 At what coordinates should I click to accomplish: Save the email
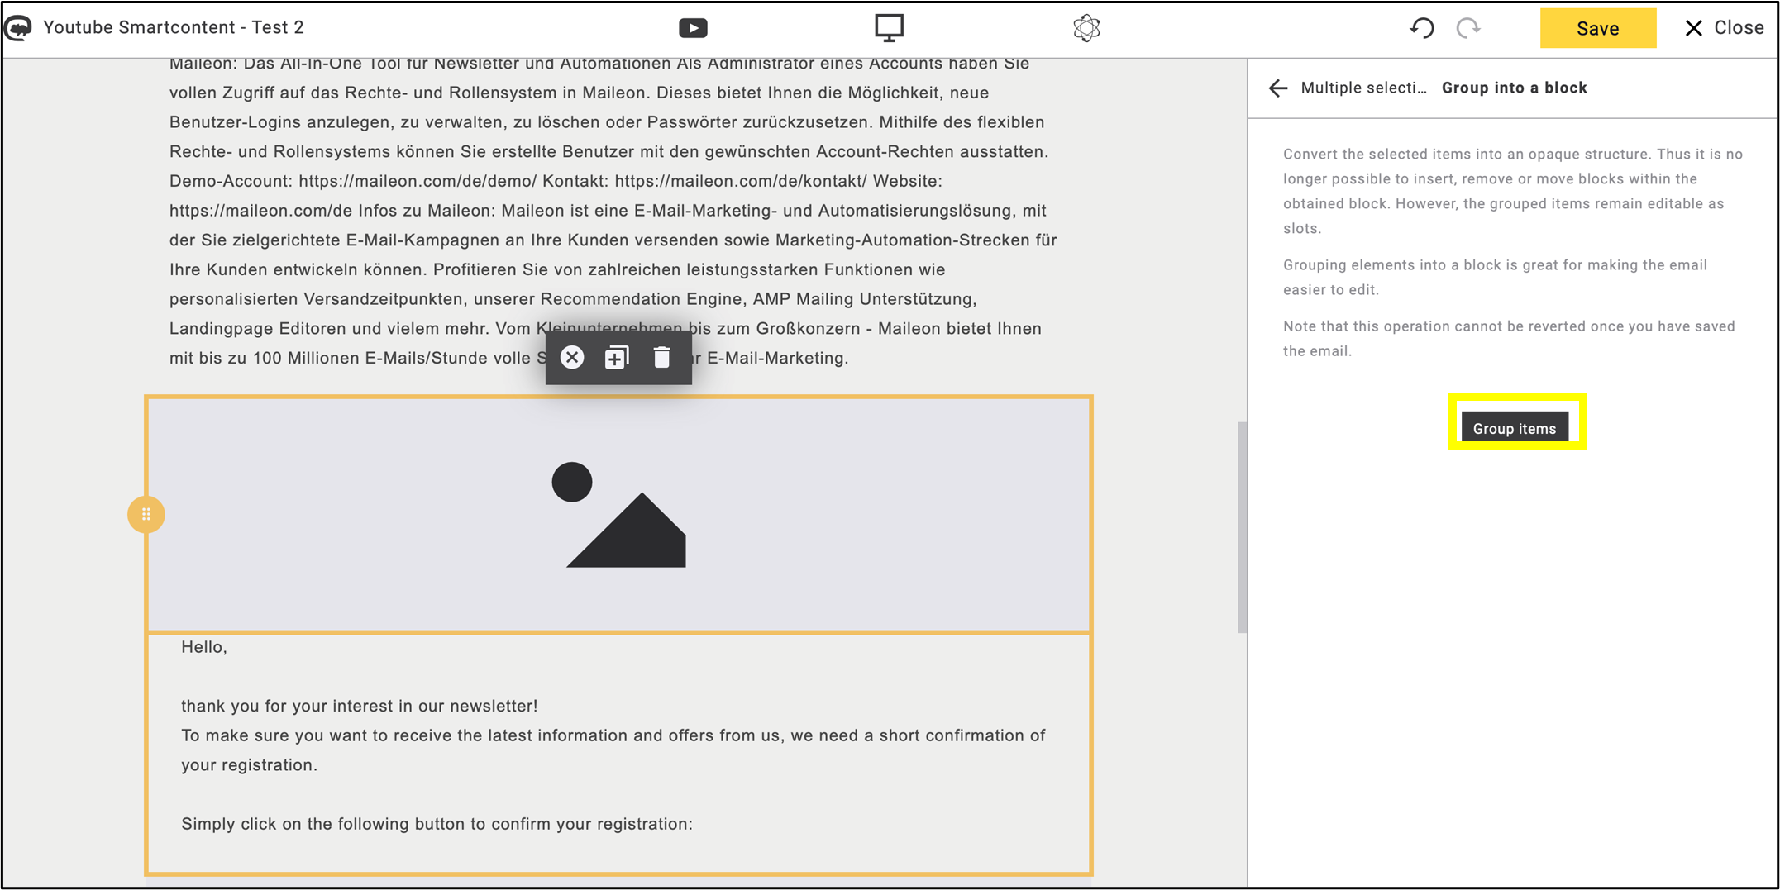(1597, 28)
